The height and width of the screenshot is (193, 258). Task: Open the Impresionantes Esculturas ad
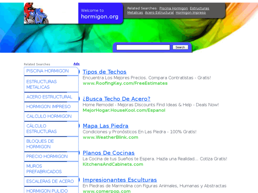click(x=120, y=180)
